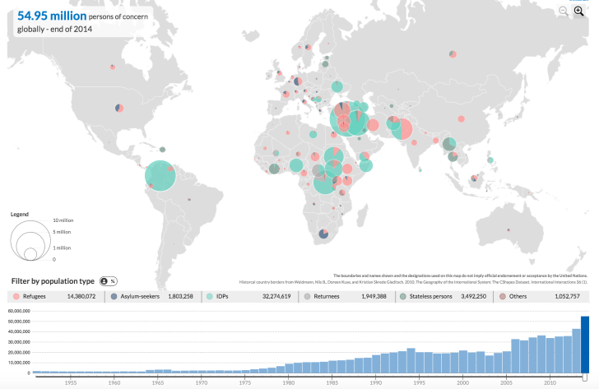The image size is (599, 389).
Task: Click the timeline slider handle at right end
Action: point(585,373)
